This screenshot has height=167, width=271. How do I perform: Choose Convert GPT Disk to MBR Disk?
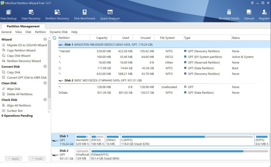[27, 78]
